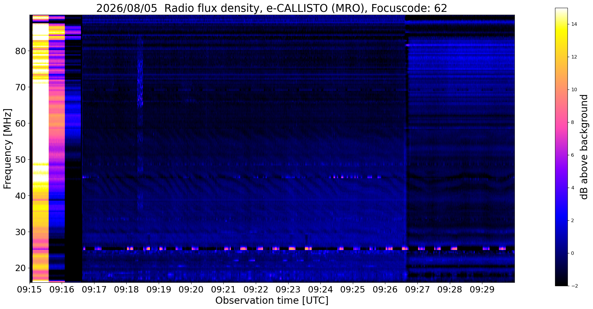The height and width of the screenshot is (309, 593).
Task: Click the 'dB above background' colorbar label
Action: click(x=584, y=147)
